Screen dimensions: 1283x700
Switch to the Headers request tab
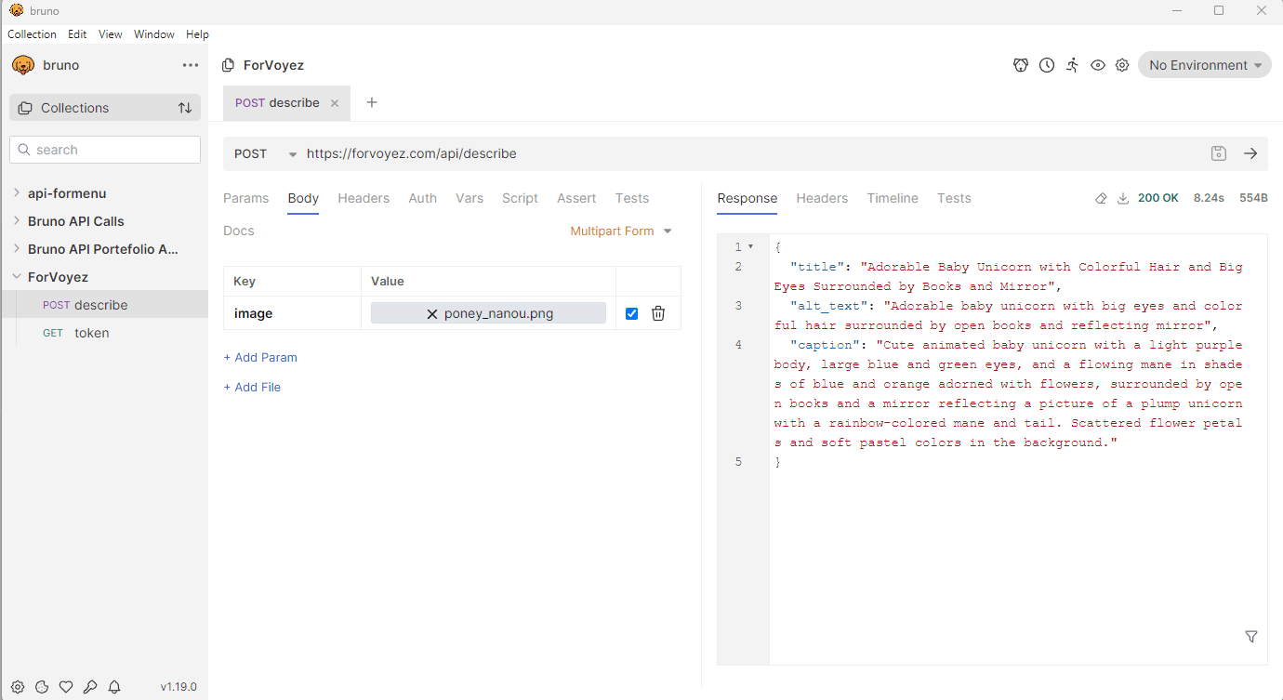coord(364,198)
